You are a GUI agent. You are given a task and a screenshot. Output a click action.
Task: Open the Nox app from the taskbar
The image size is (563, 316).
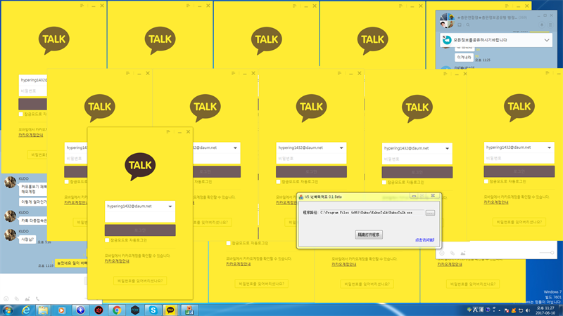tap(135, 310)
